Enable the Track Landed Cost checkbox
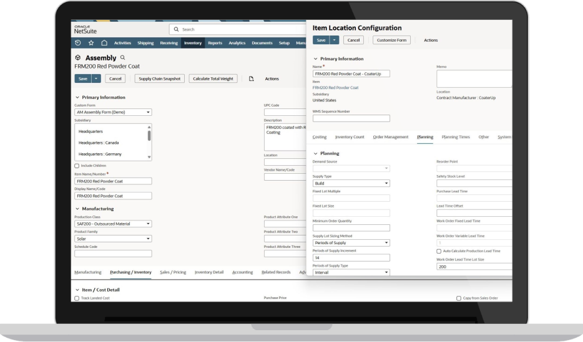The image size is (583, 342). point(77,298)
